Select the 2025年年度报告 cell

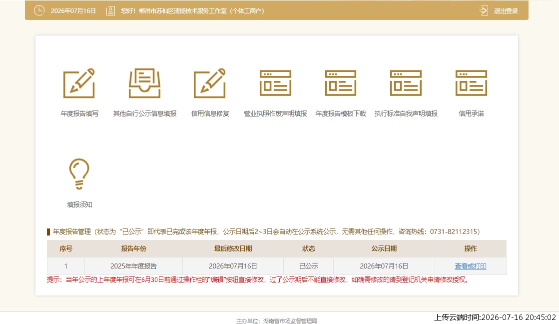[133, 266]
